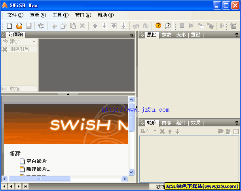Click the Send to Back icon
This screenshot has height=191, width=241.
click(x=123, y=26)
